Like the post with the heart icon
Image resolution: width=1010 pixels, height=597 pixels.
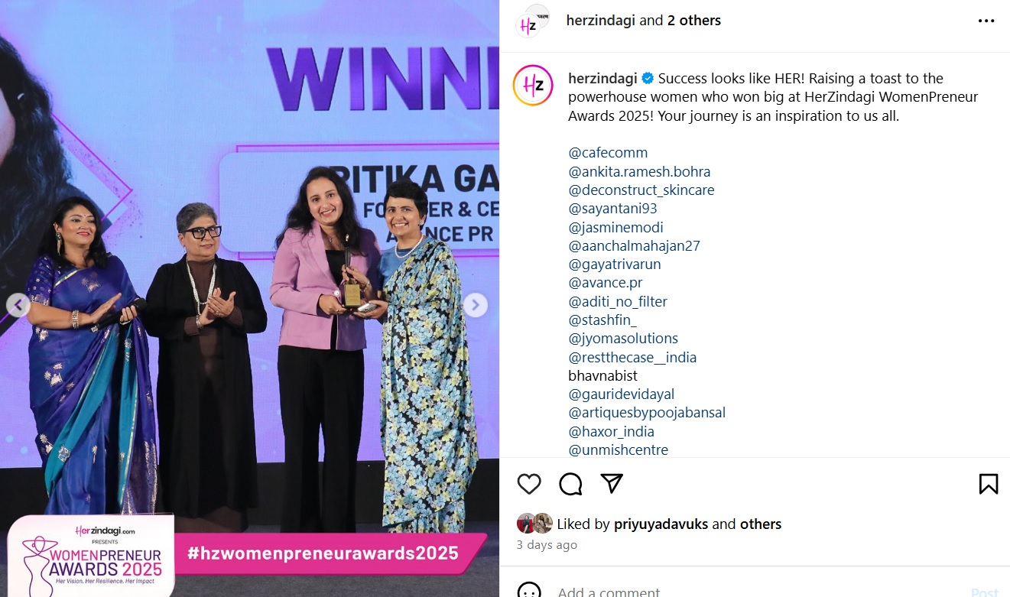tap(529, 484)
